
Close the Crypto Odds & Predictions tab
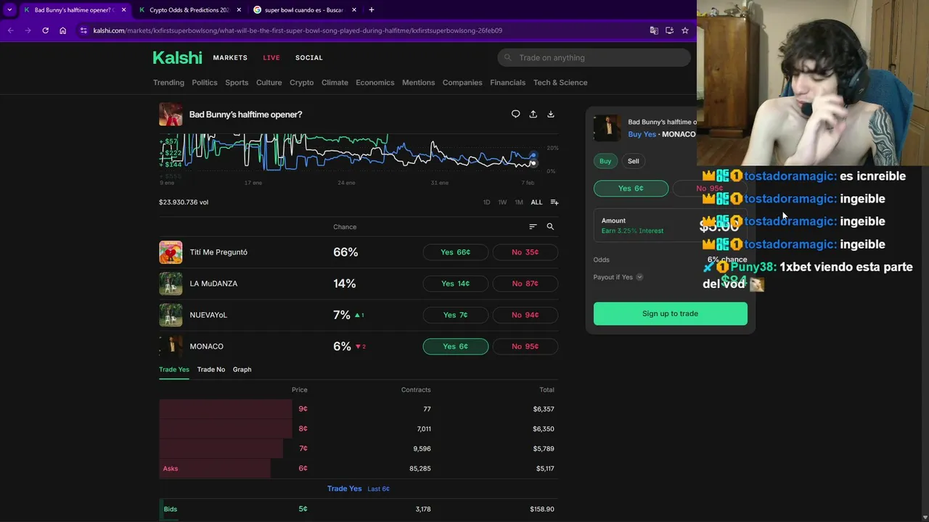pos(239,10)
